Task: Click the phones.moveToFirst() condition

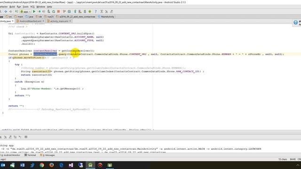Action: (x=29, y=58)
